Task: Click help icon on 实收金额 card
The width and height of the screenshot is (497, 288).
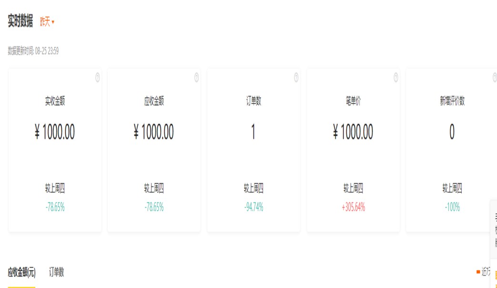Action: [x=98, y=78]
